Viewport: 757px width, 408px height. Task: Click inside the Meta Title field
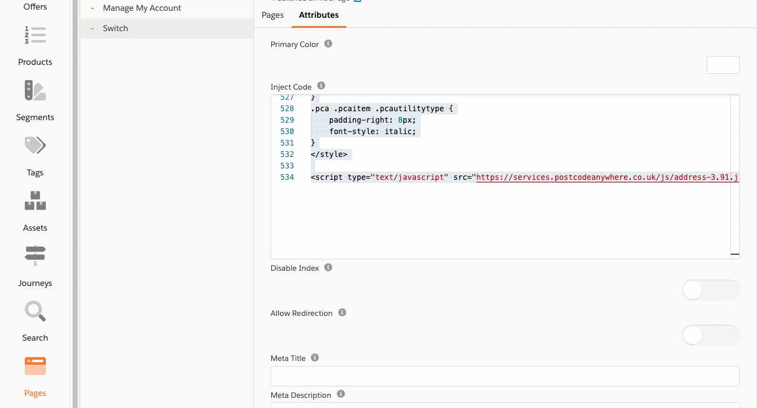click(505, 376)
